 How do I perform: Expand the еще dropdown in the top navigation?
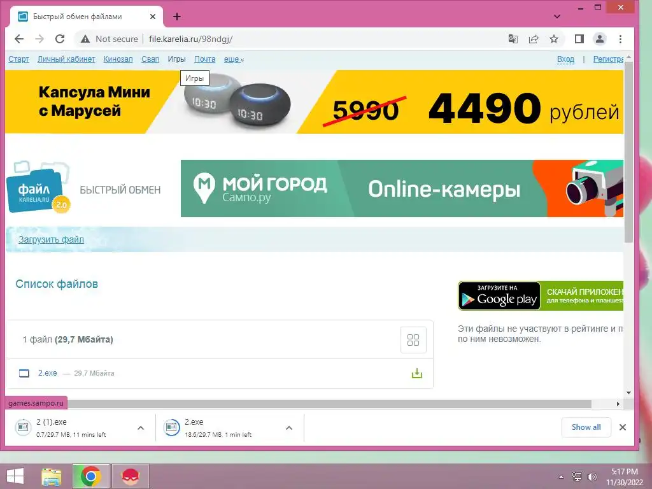click(x=234, y=59)
